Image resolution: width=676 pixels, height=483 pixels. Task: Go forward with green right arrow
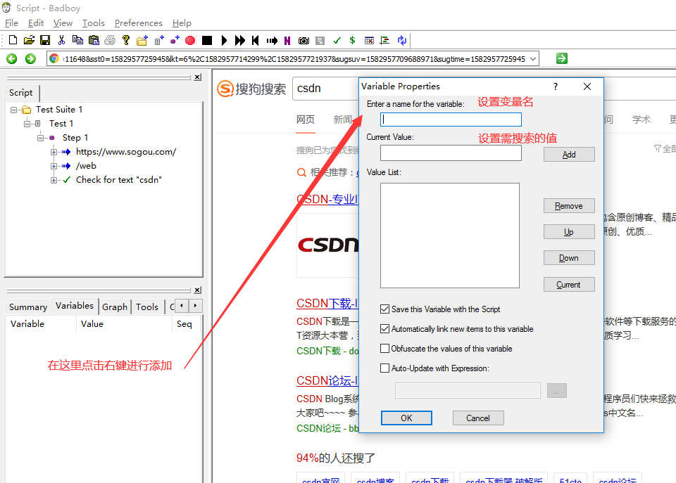[x=30, y=58]
